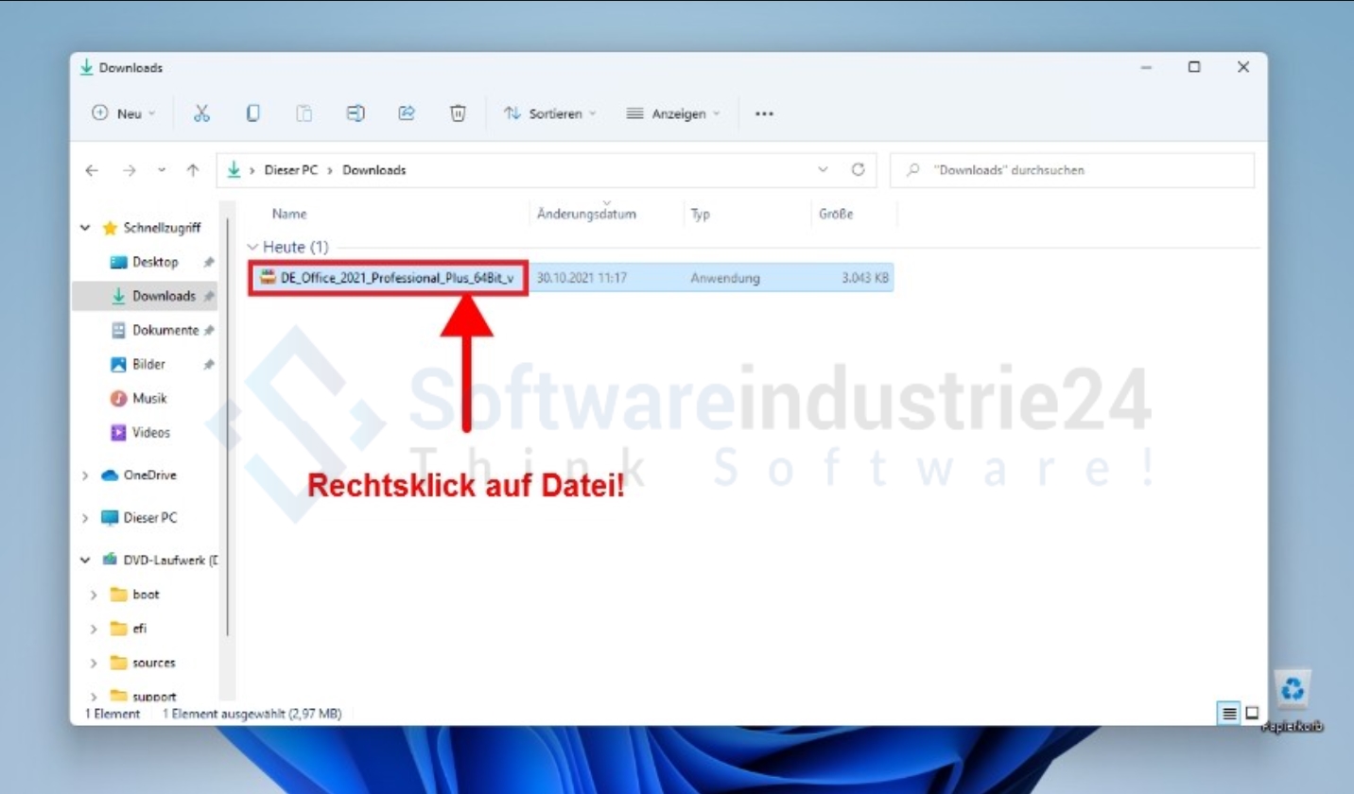Navigate up one folder level arrow
The height and width of the screenshot is (794, 1354).
pyautogui.click(x=193, y=170)
